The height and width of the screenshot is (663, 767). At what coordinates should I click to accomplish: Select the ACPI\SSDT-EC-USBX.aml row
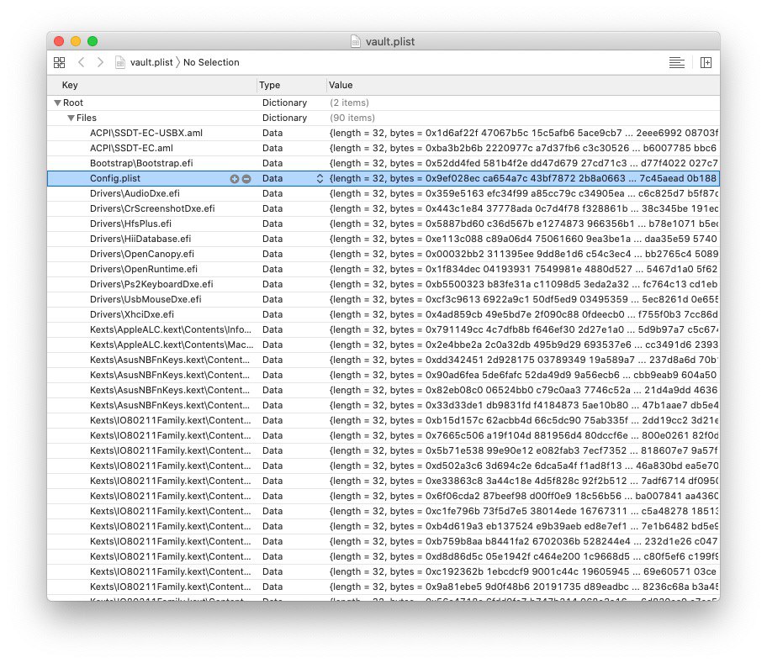pos(383,133)
